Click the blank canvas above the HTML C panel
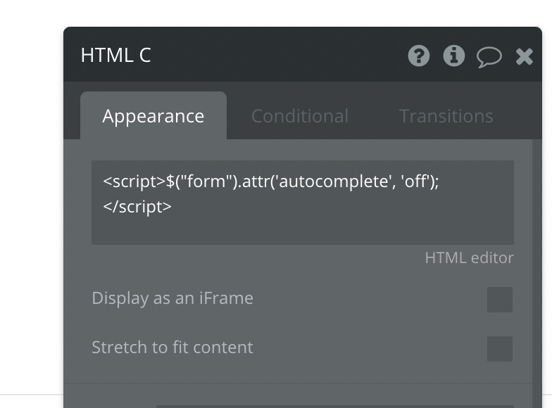The image size is (552, 408). (x=282, y=13)
